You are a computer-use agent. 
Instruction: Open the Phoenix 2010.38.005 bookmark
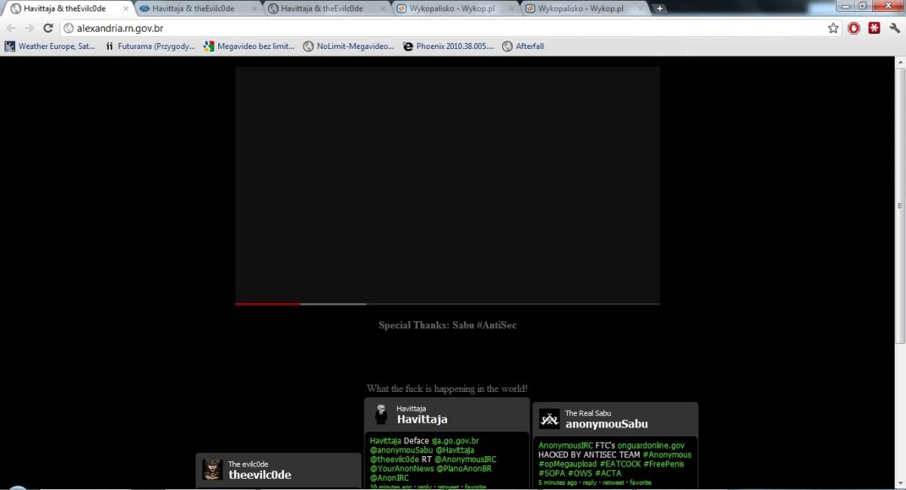click(x=448, y=46)
